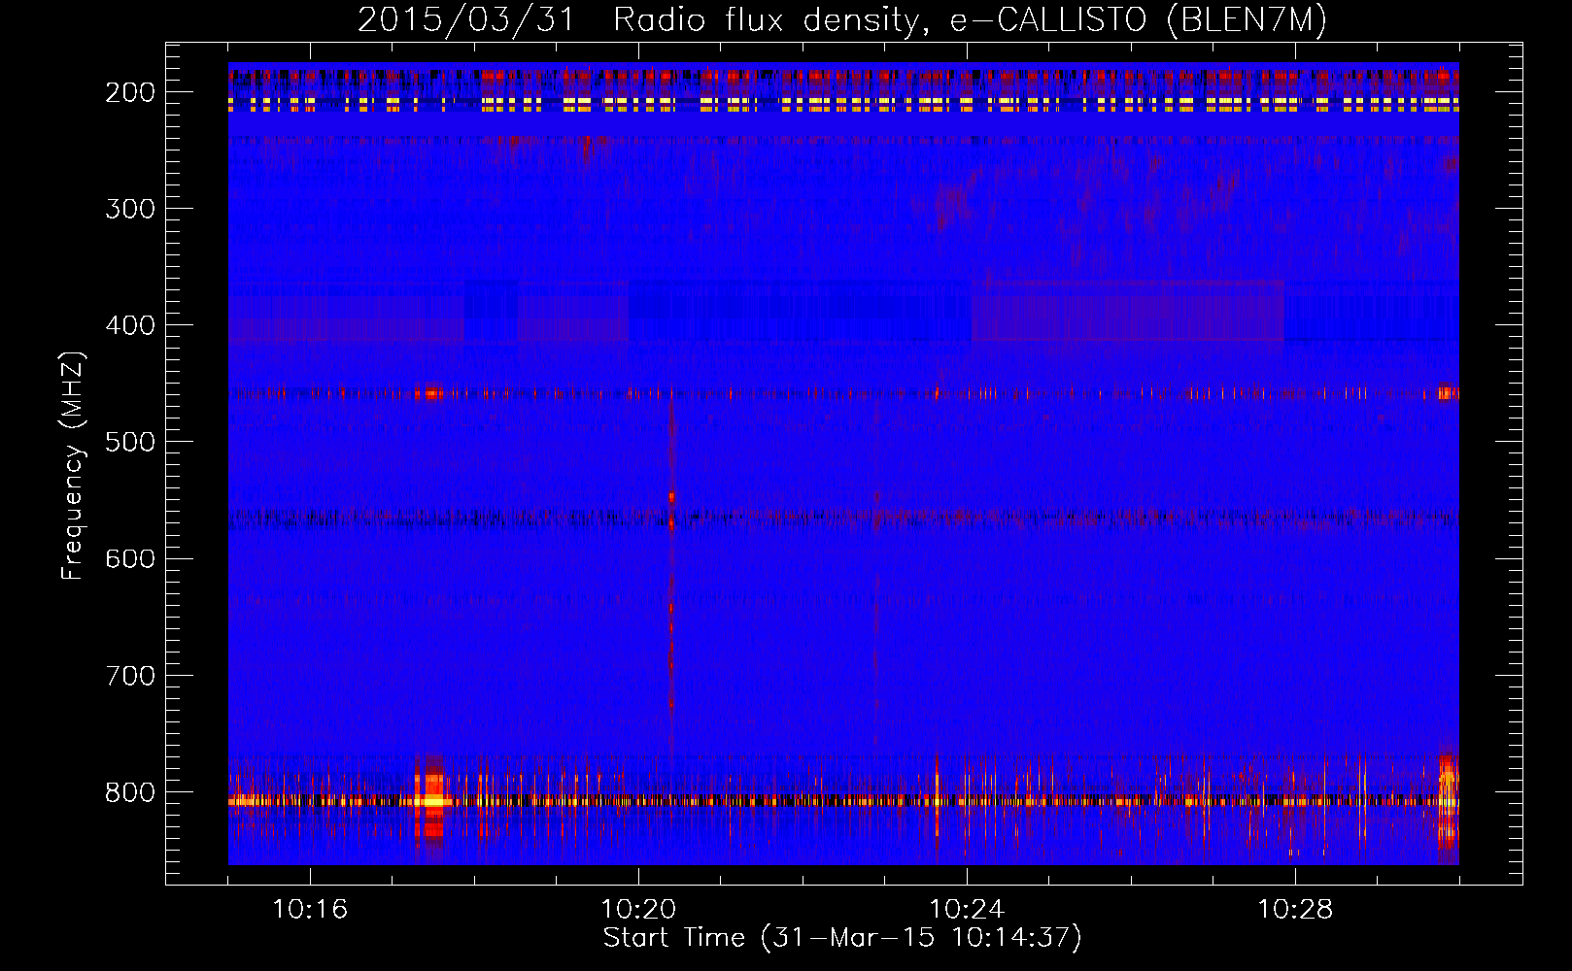Click the 10:16 time tick label
This screenshot has width=1572, height=971.
310,910
